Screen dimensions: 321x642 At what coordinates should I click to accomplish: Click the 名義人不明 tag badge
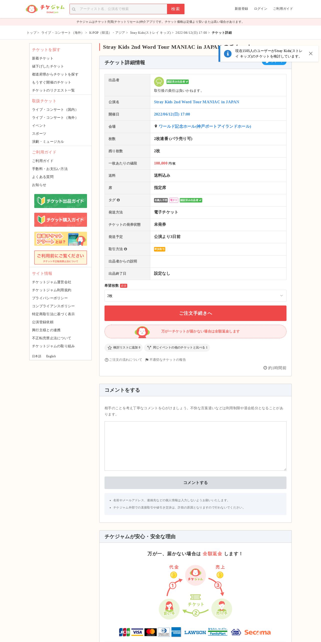[161, 200]
